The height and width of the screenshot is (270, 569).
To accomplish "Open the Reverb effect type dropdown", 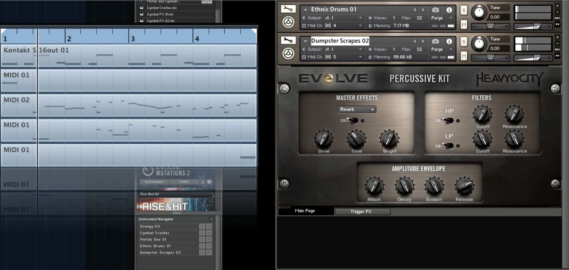I will [x=357, y=109].
